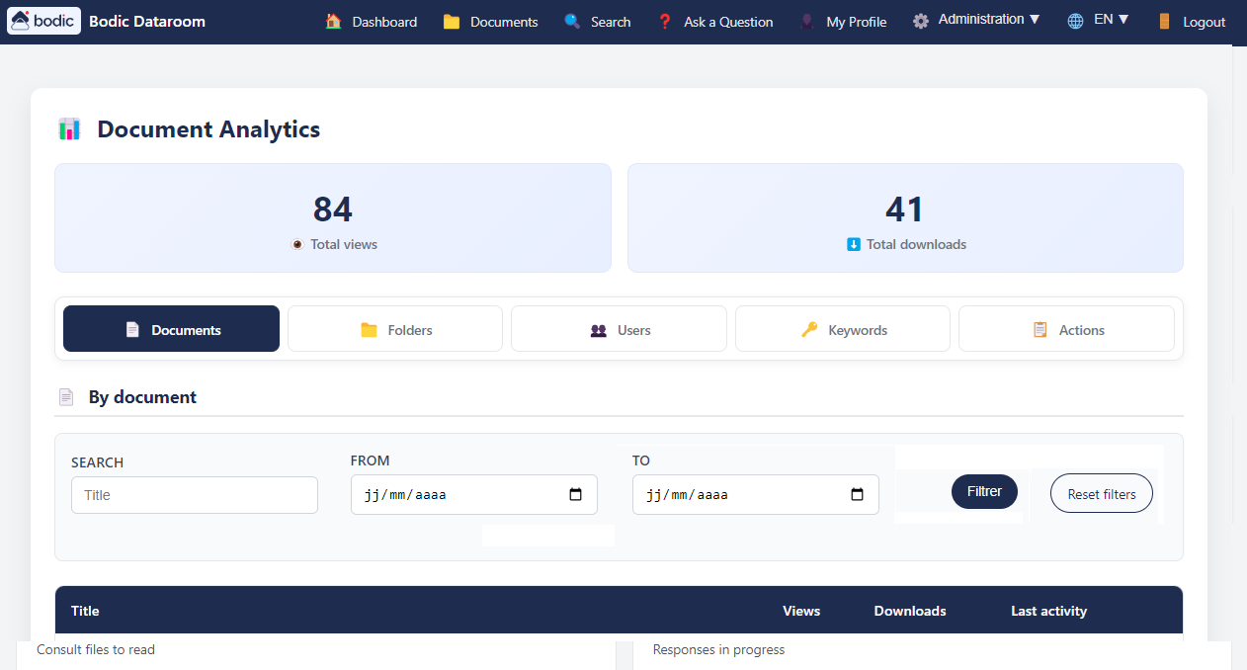Switch to the Users tab
Viewport: 1247px width, 670px height.
coord(619,328)
